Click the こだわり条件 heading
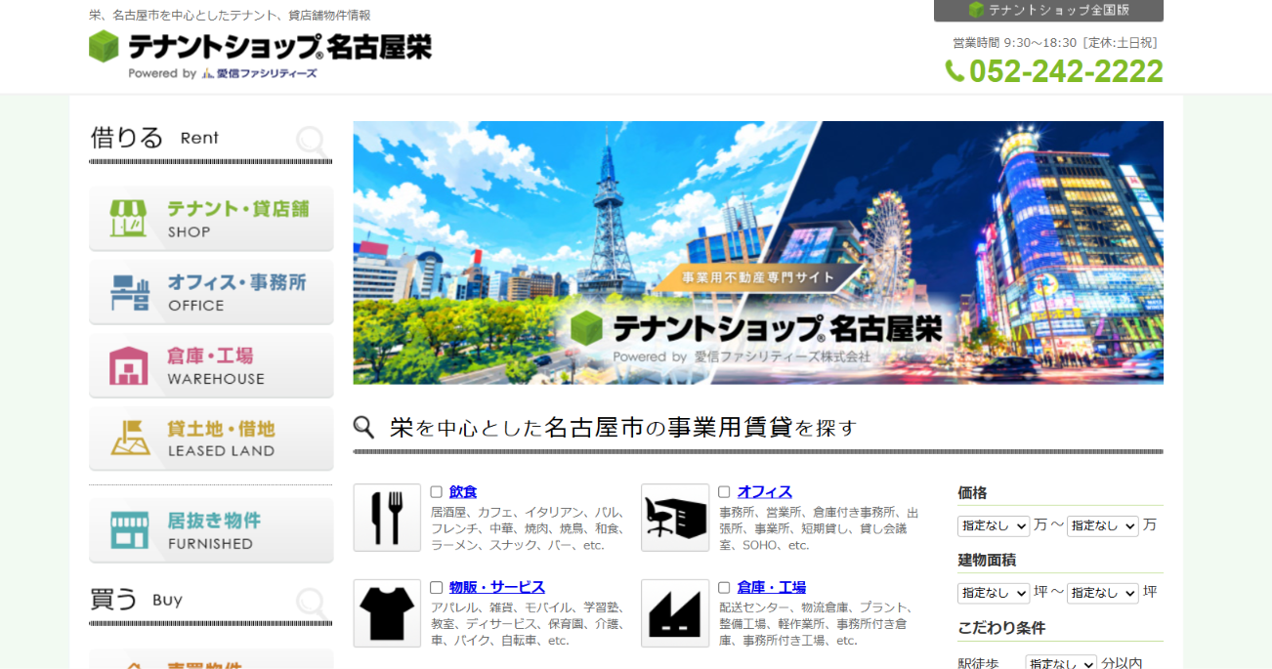The height and width of the screenshot is (669, 1272). 1001,628
